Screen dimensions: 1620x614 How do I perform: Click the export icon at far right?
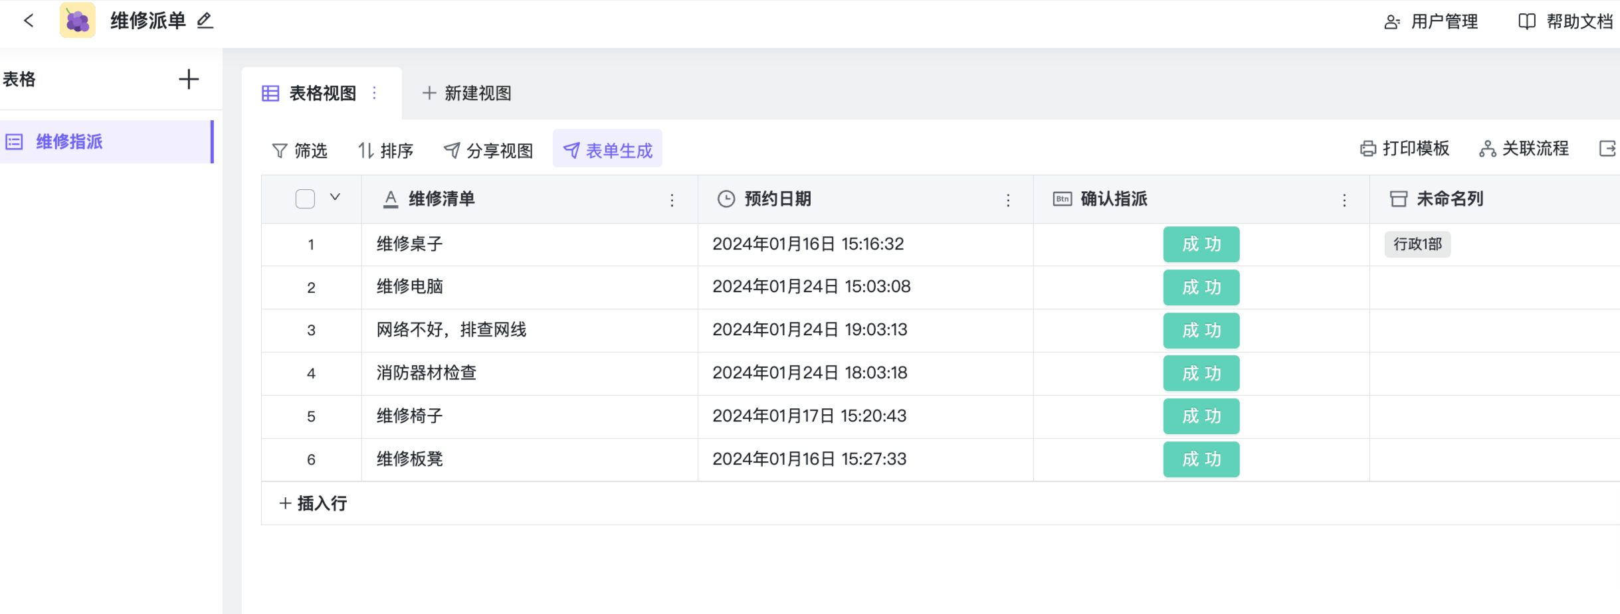click(1607, 149)
